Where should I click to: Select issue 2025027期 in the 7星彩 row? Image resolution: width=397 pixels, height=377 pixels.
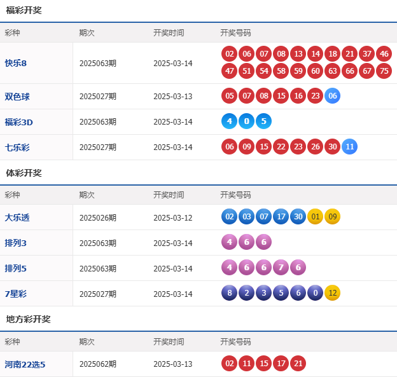(x=98, y=294)
